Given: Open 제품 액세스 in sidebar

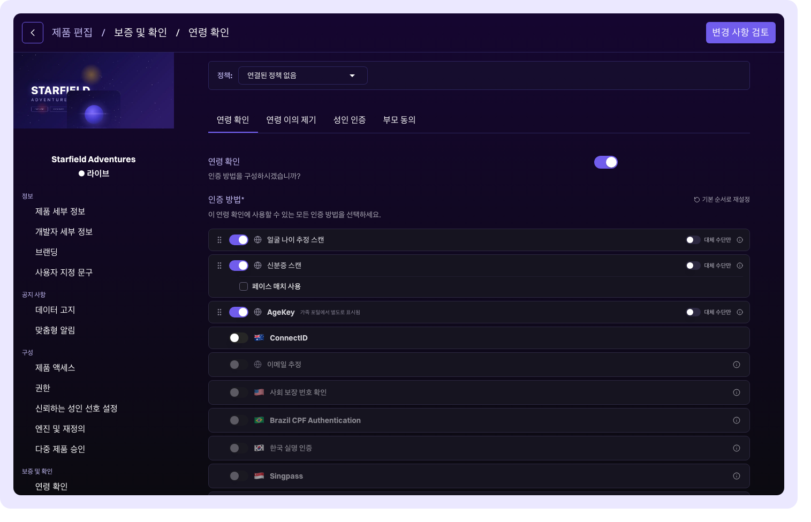Looking at the screenshot, I should tap(55, 368).
